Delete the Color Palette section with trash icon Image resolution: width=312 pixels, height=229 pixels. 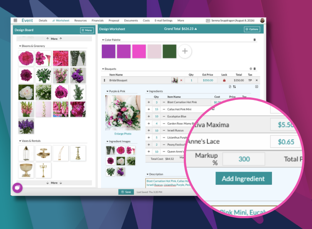click(x=255, y=40)
